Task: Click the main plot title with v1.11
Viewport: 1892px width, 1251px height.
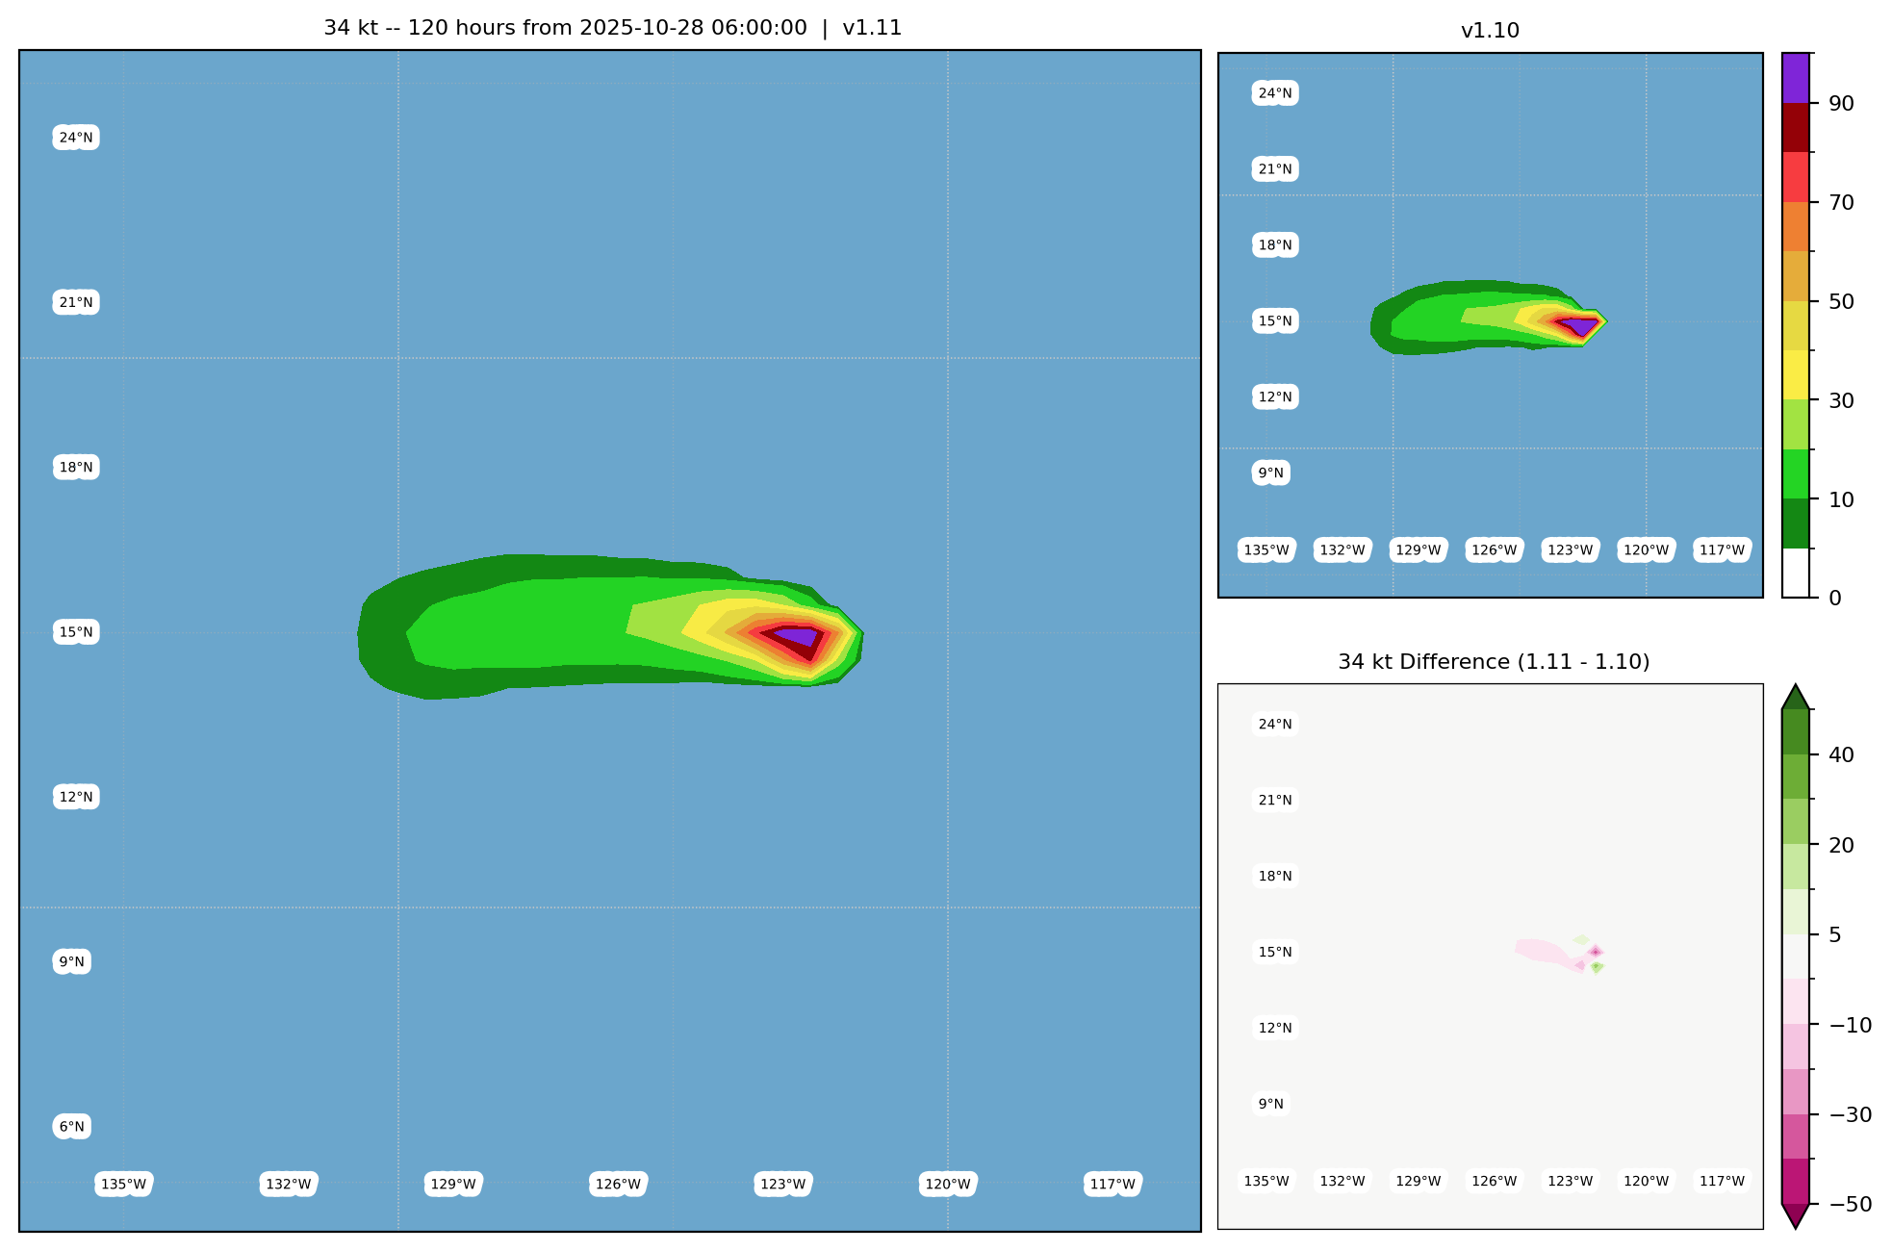Action: (612, 28)
